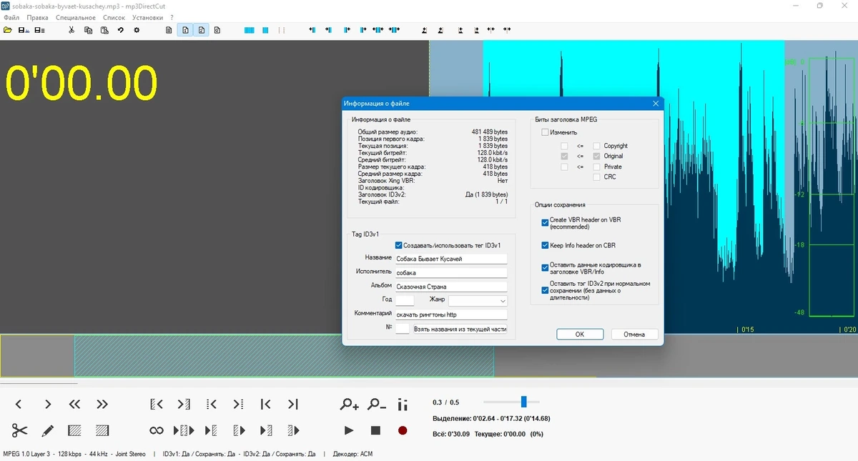This screenshot has height=461, width=858.
Task: Click the Отмена button
Action: [634, 334]
